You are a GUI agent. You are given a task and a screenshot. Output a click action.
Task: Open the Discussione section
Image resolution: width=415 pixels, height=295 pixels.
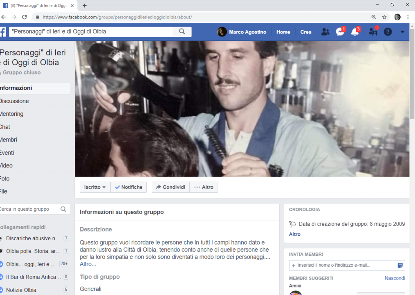point(14,101)
